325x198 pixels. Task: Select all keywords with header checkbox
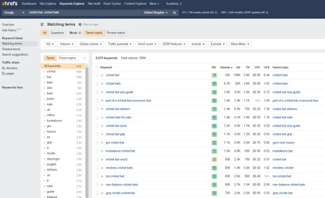pyautogui.click(x=97, y=67)
